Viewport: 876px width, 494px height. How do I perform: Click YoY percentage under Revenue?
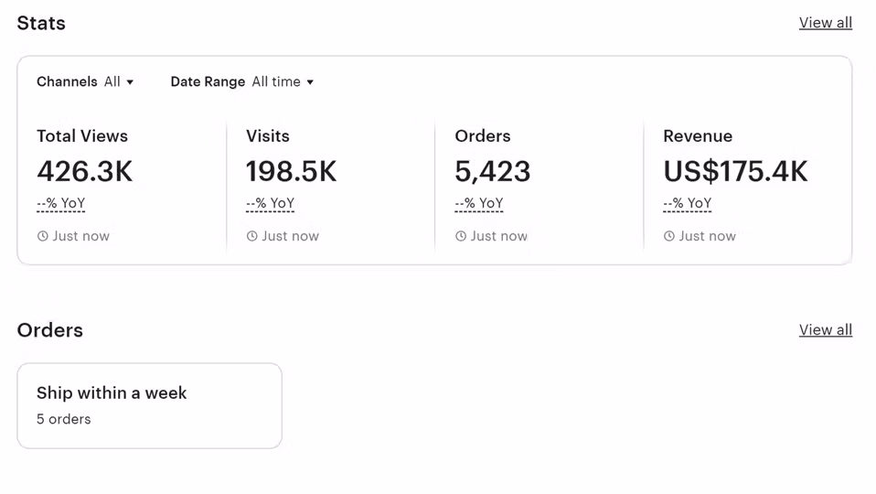[x=687, y=204]
